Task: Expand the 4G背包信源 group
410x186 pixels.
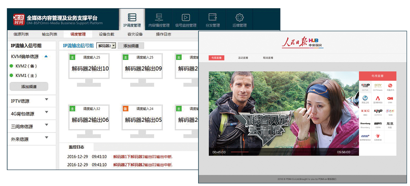Action: pyautogui.click(x=46, y=112)
